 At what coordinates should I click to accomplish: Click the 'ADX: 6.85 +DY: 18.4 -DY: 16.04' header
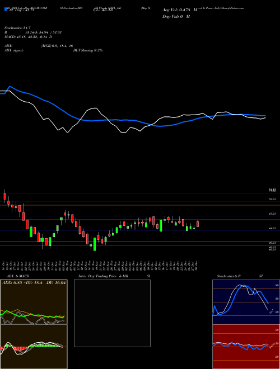tap(34, 282)
